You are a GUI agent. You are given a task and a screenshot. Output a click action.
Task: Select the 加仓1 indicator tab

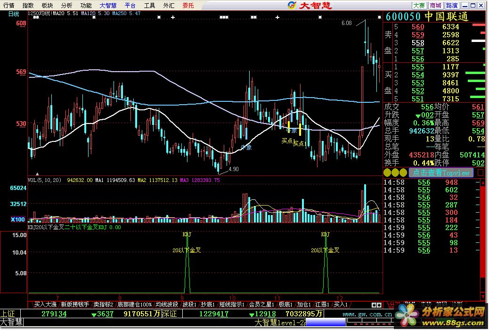point(304,305)
